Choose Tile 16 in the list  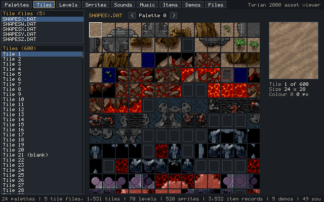(x=42, y=130)
